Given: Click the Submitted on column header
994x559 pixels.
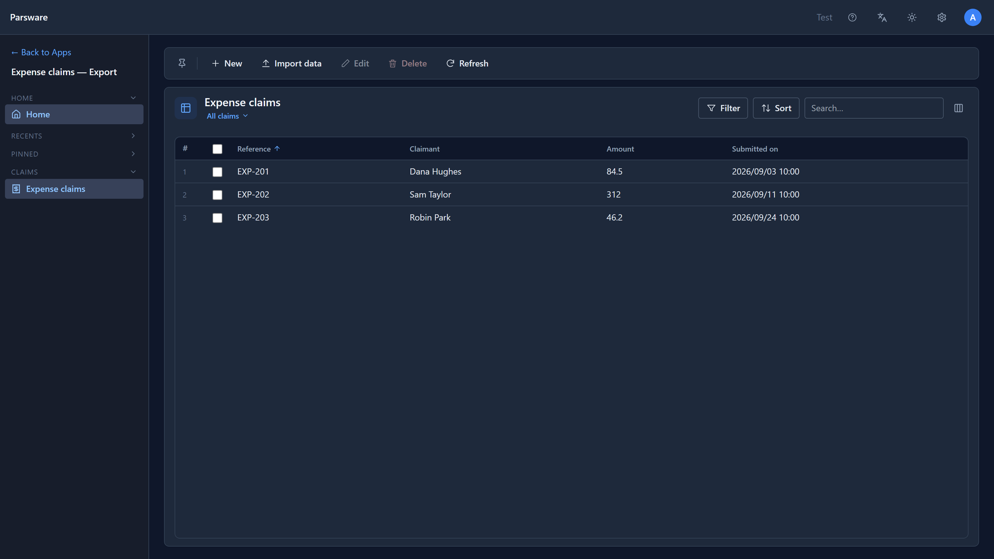Looking at the screenshot, I should 755,149.
